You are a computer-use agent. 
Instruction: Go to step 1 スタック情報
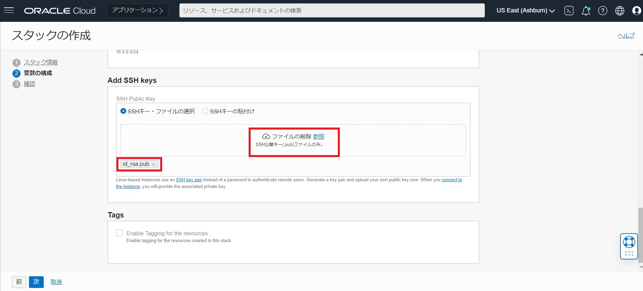(41, 62)
